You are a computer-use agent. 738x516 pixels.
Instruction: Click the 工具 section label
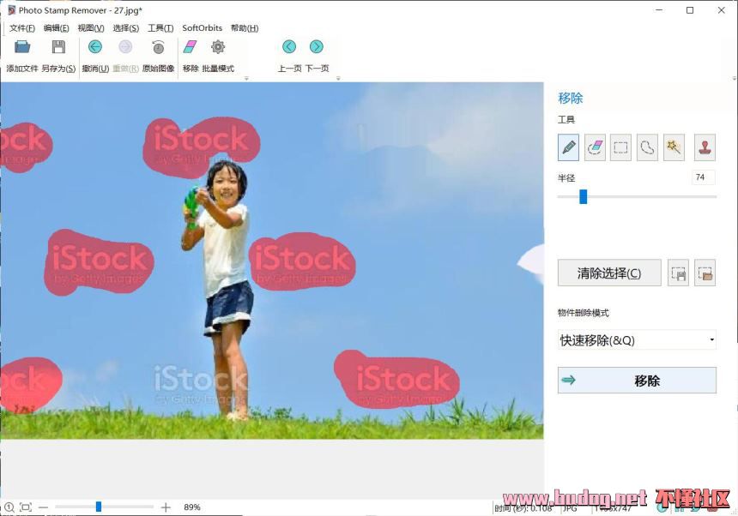pos(566,120)
